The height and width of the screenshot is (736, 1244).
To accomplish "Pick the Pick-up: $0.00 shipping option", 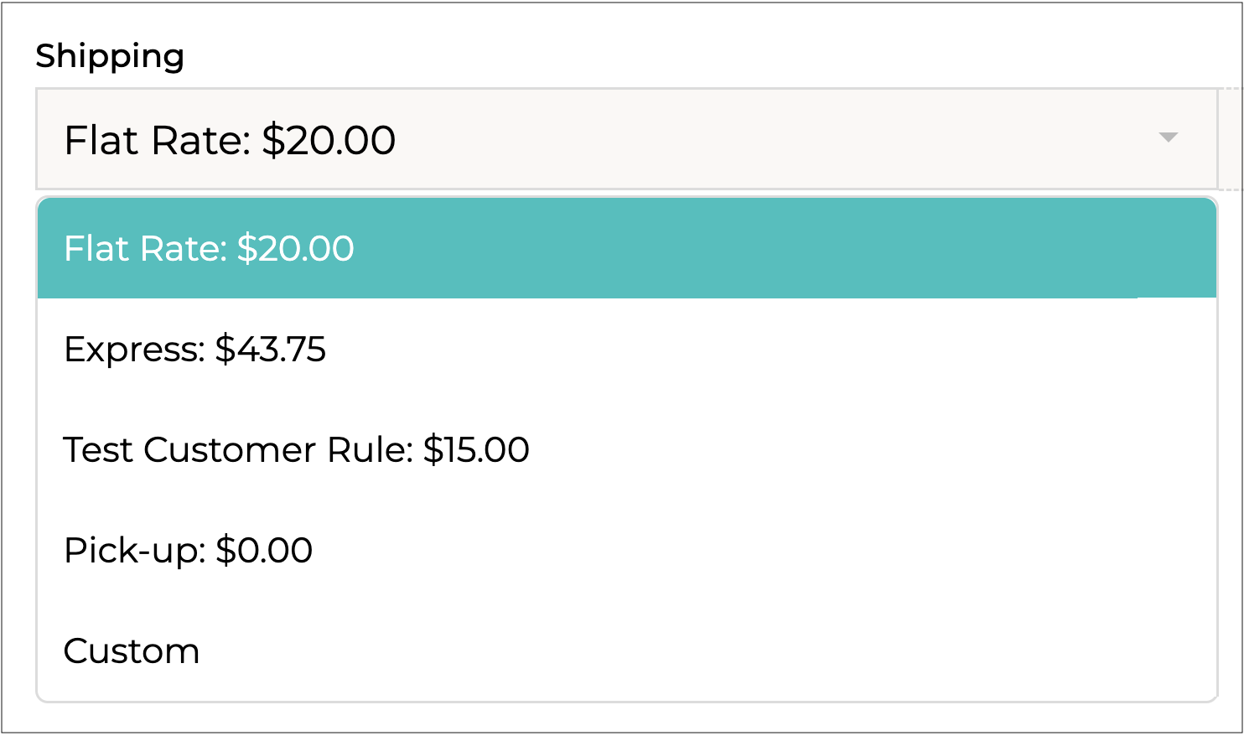I will 188,551.
